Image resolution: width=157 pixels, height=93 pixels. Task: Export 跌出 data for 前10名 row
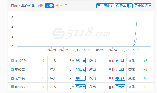click(x=120, y=87)
